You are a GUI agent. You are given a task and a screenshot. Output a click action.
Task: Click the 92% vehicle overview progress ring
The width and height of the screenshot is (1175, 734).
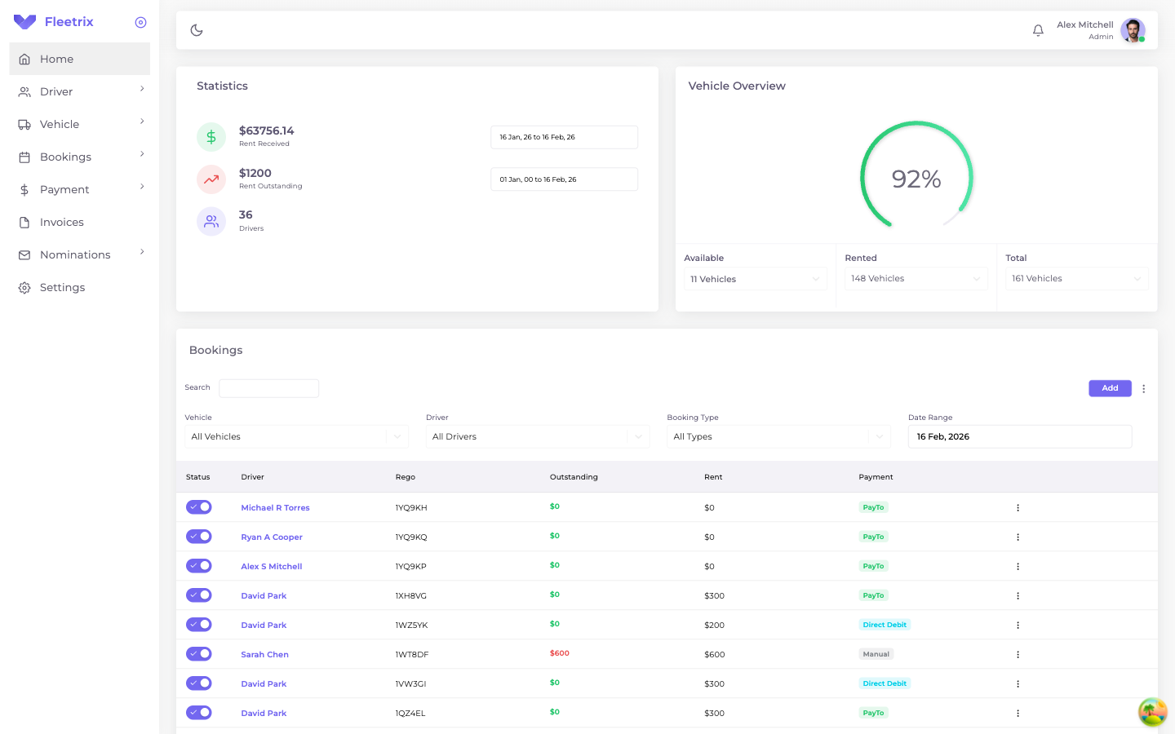tap(916, 178)
